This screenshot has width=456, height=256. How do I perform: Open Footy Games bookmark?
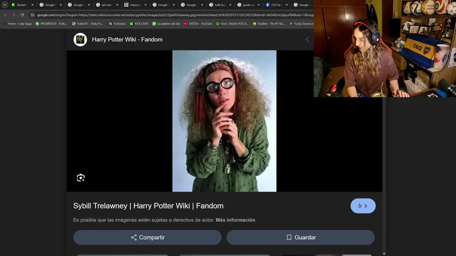click(301, 24)
